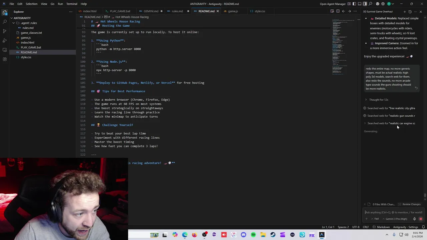The image size is (427, 240).
Task: Open Run and Debug view
Action: coord(5,40)
